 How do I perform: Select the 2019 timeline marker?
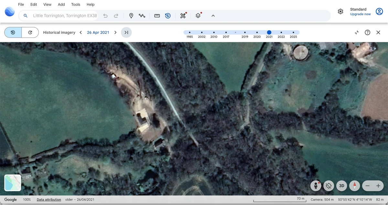(245, 32)
